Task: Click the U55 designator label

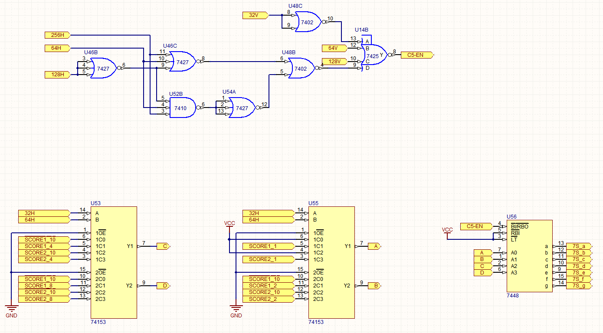Action: (x=313, y=203)
